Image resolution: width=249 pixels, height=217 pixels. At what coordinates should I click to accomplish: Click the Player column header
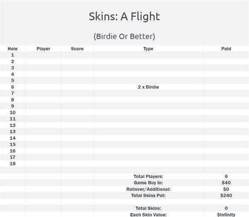pyautogui.click(x=43, y=49)
